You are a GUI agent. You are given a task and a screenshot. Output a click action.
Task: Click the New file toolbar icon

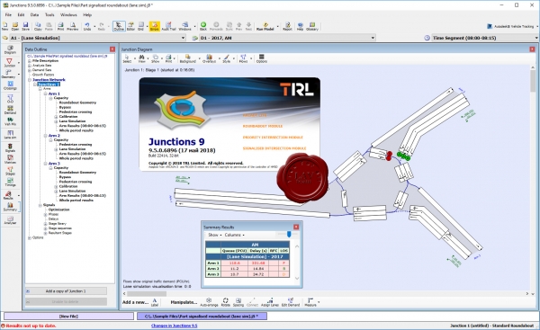(4, 26)
